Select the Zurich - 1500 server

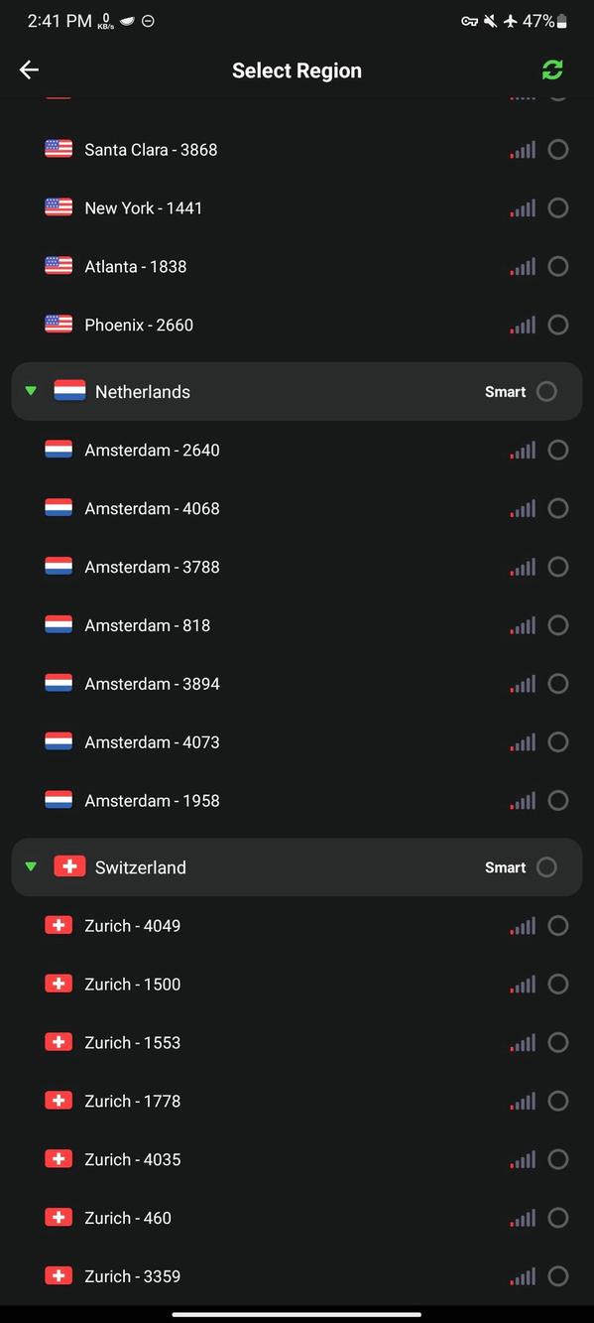tap(558, 984)
